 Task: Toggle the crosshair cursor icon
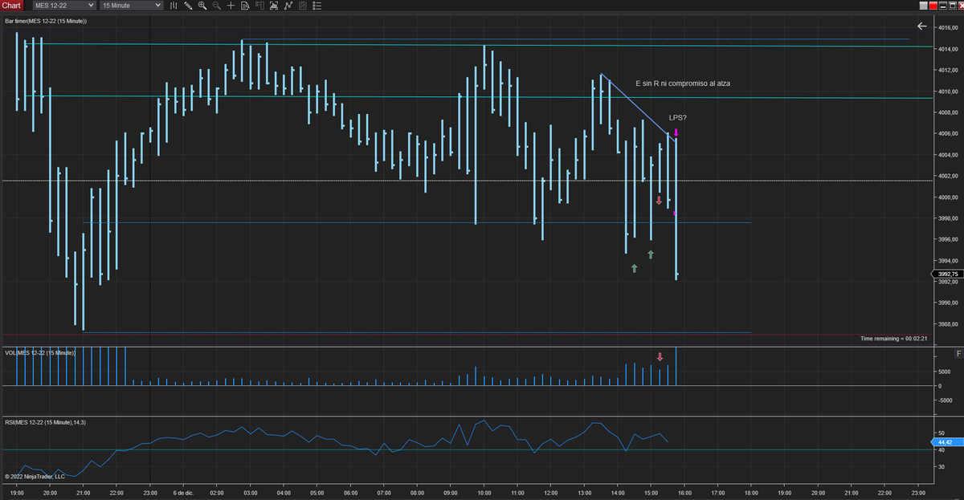[231, 6]
